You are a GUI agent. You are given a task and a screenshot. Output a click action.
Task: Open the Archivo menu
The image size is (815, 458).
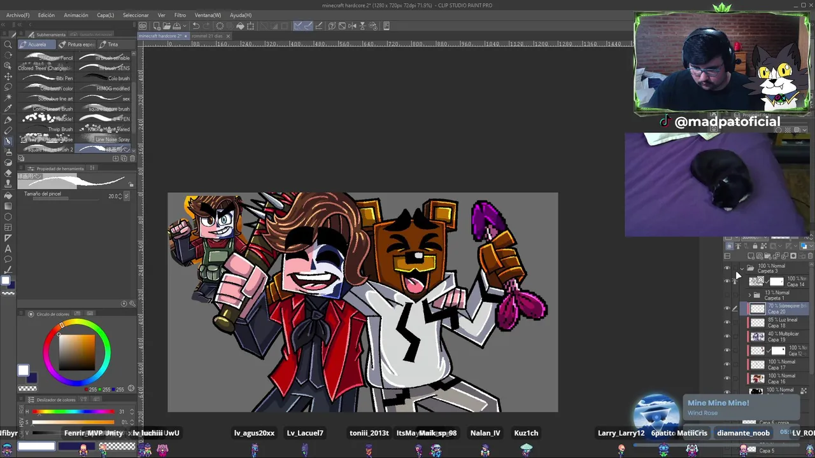click(18, 15)
